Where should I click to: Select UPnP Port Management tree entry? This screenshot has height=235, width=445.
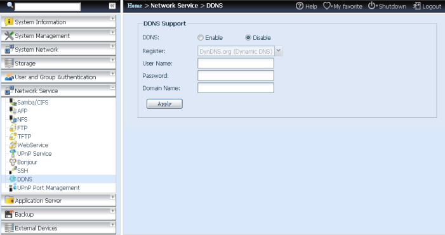[x=48, y=187]
